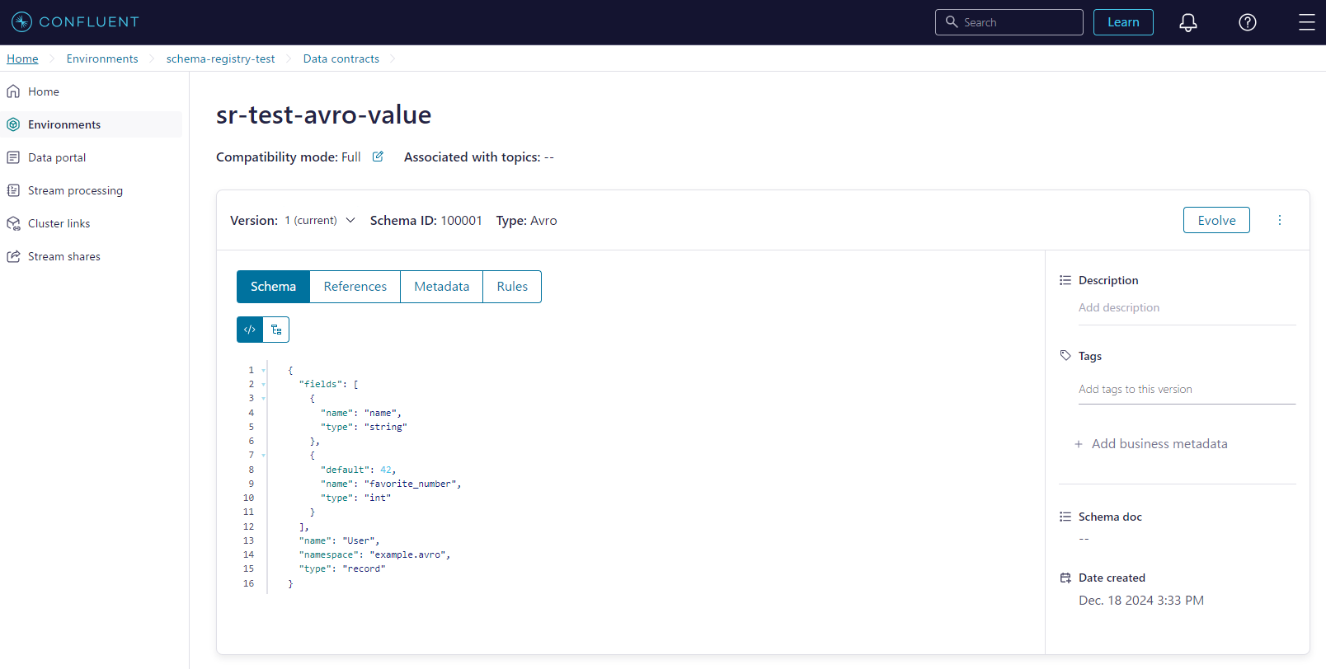Expand the Version dropdown

point(320,220)
